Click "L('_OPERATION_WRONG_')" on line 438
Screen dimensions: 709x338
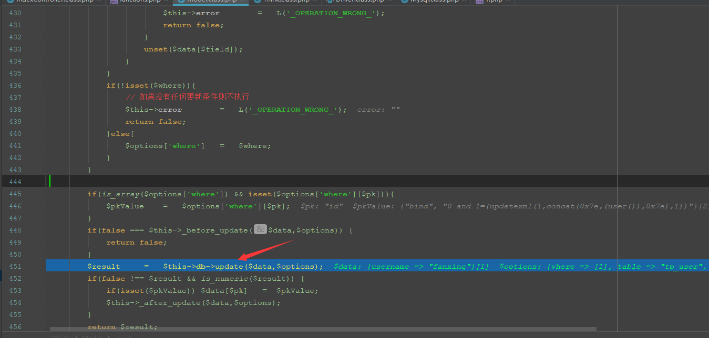tap(291, 110)
